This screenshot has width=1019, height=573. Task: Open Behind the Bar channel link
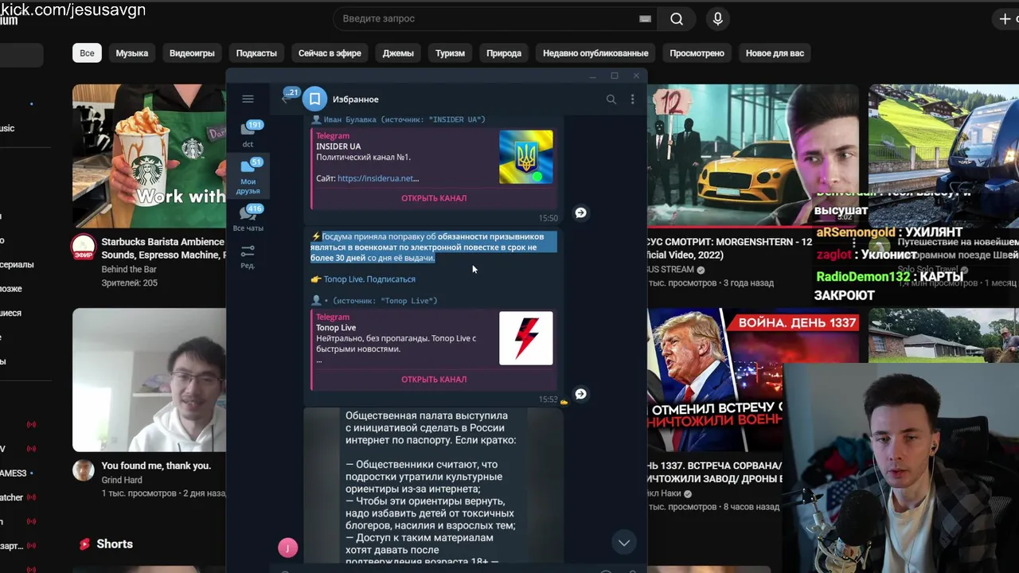129,269
